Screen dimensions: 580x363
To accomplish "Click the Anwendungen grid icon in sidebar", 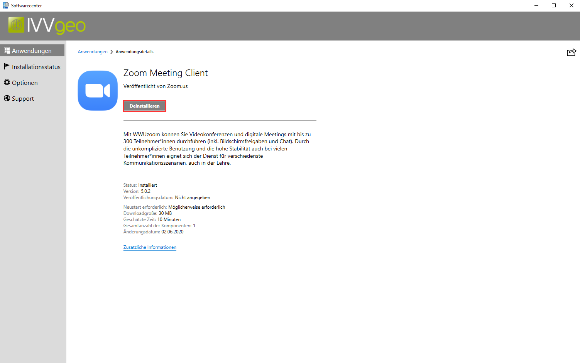I will 7,51.
